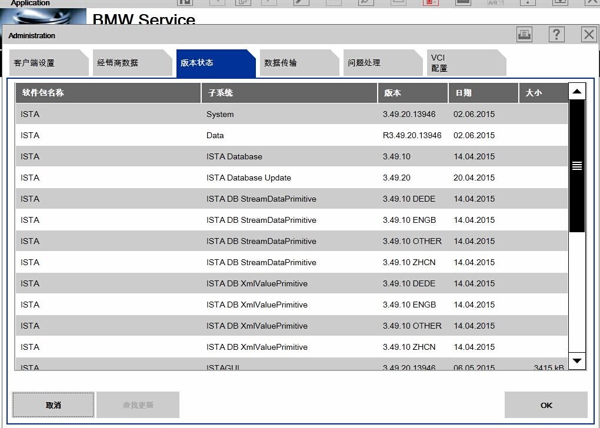600x428 pixels.
Task: Click version 3.49.20.13946 in the System row
Action: tap(409, 115)
